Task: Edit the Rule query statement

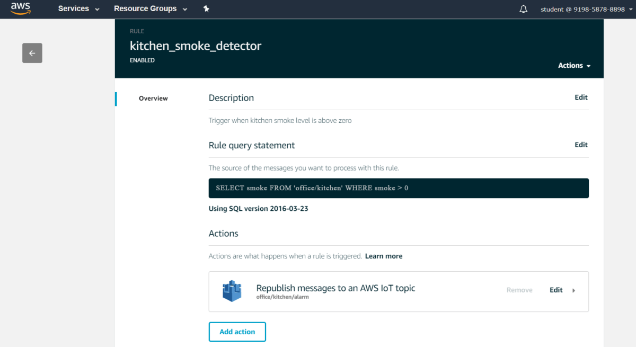Action: tap(581, 145)
